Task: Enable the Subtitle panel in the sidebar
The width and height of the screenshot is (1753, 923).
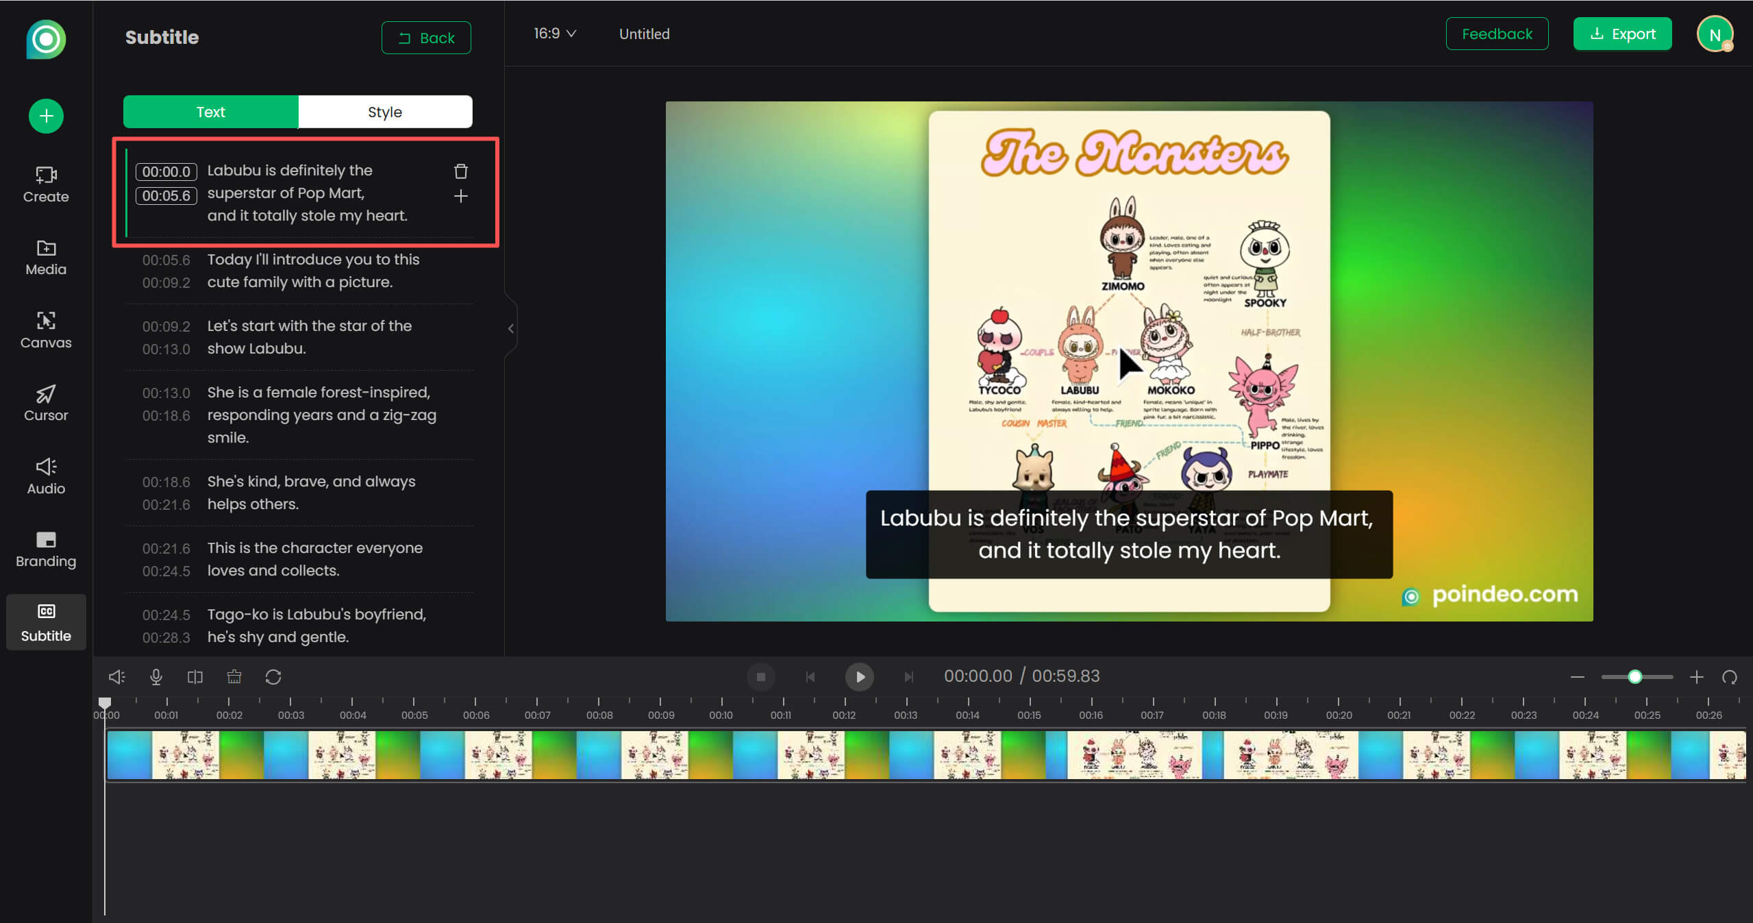Action: pos(45,622)
